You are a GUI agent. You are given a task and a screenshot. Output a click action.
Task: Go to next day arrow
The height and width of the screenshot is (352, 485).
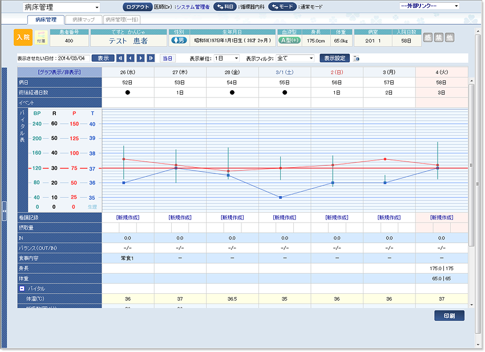tap(141, 58)
